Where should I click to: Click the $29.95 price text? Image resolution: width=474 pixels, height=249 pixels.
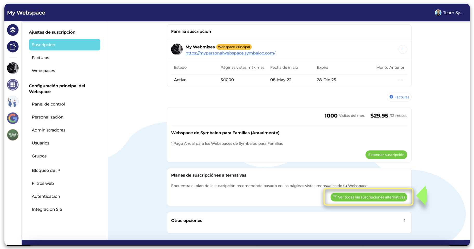click(x=379, y=116)
